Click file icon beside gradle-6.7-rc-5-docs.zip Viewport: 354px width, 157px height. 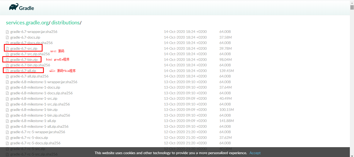[8, 138]
